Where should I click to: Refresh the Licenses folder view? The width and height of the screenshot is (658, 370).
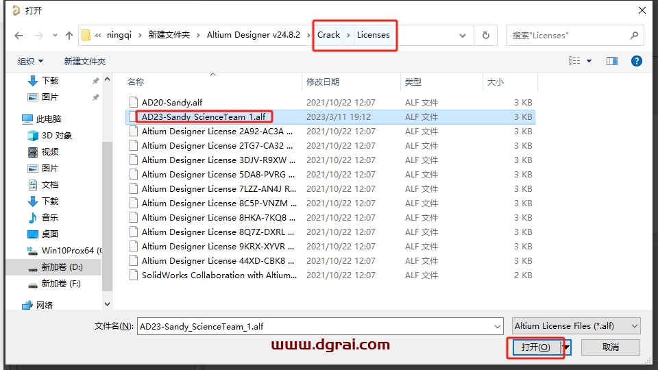click(485, 35)
